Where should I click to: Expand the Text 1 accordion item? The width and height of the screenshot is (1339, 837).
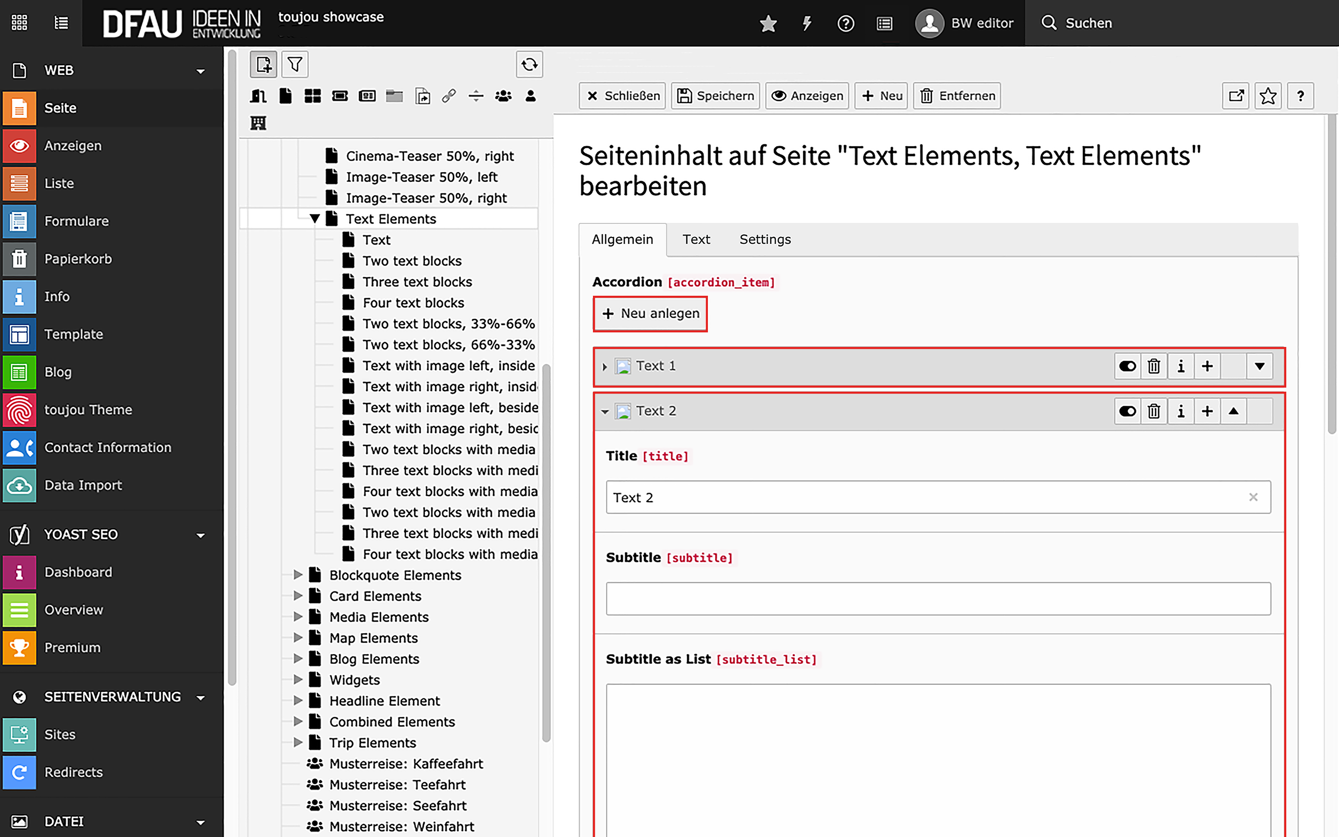[604, 367]
